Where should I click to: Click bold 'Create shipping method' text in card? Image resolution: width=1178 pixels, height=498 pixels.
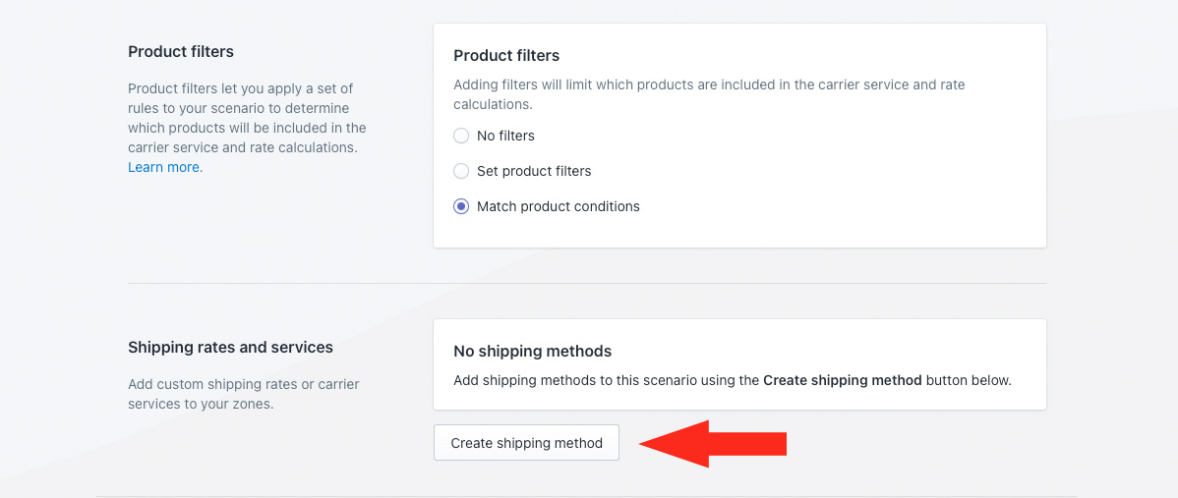[x=842, y=380]
